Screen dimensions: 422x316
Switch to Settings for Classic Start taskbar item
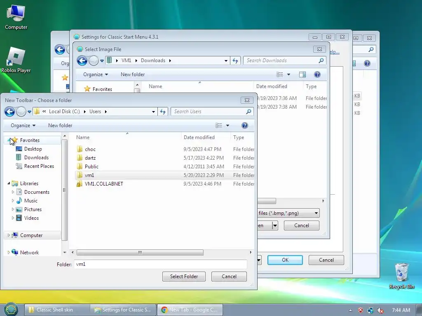123,310
